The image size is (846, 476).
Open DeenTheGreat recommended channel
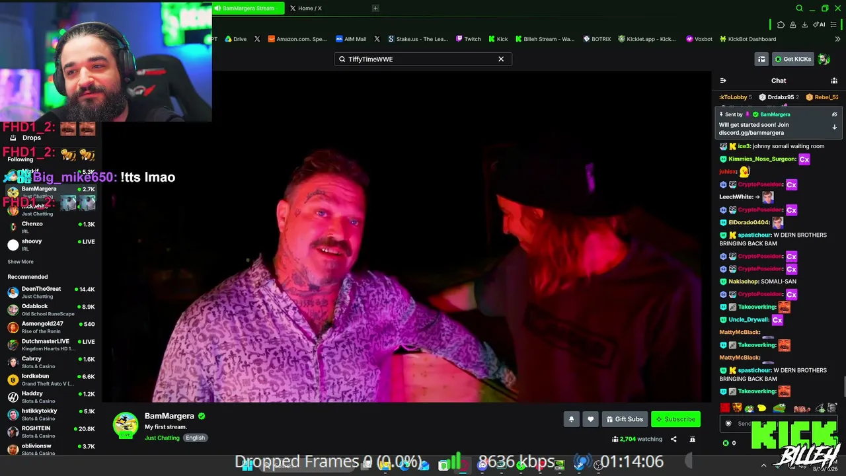pos(51,292)
